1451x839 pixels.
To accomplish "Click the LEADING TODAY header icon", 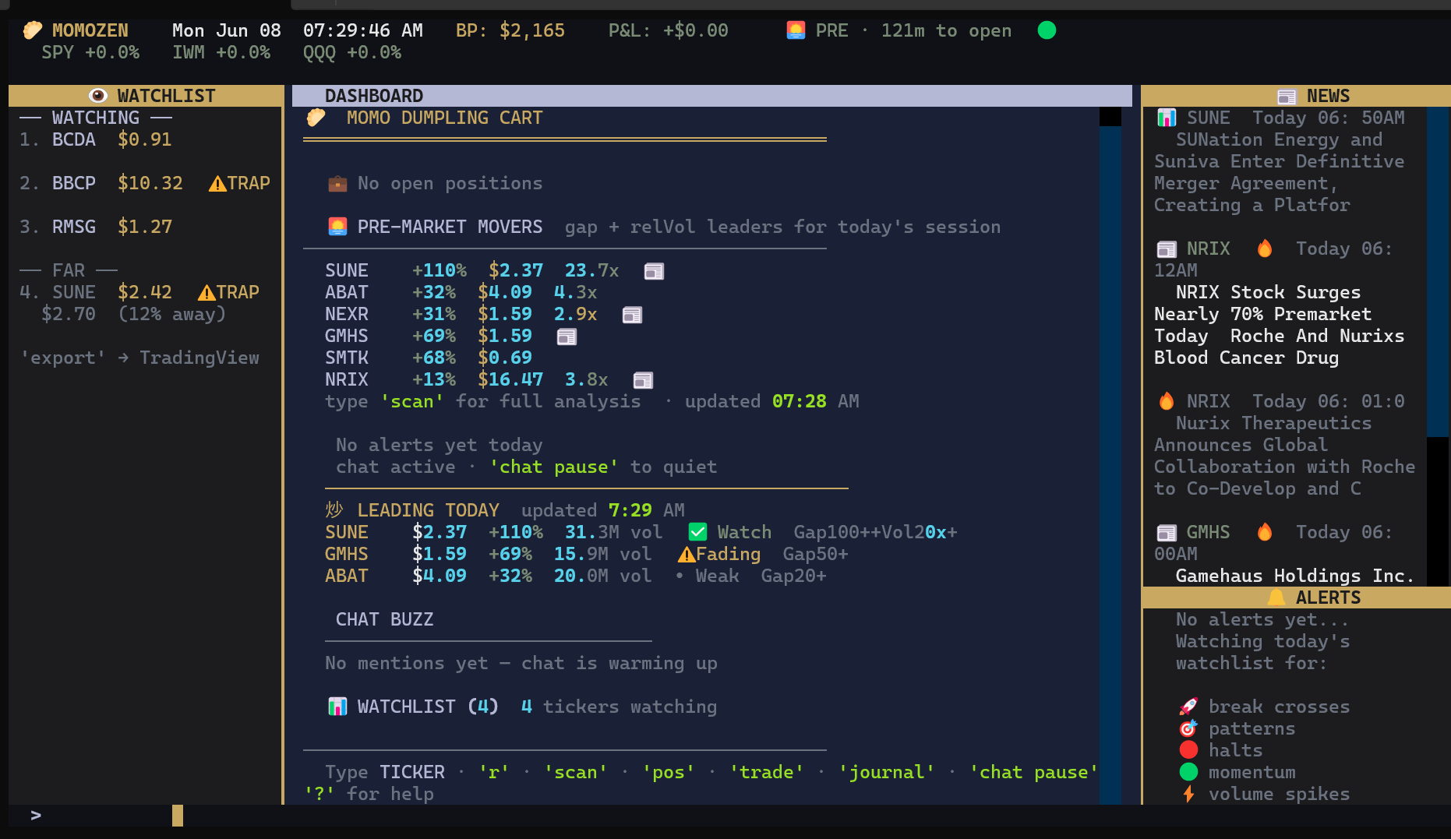I will point(334,510).
